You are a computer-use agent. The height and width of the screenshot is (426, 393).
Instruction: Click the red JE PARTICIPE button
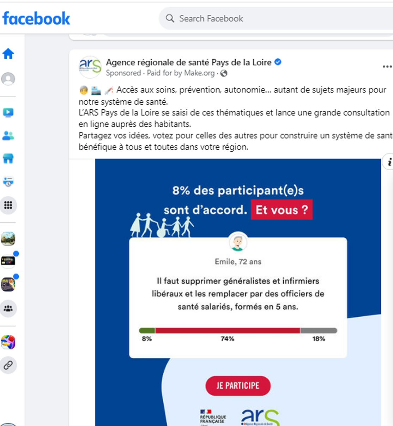(x=238, y=386)
